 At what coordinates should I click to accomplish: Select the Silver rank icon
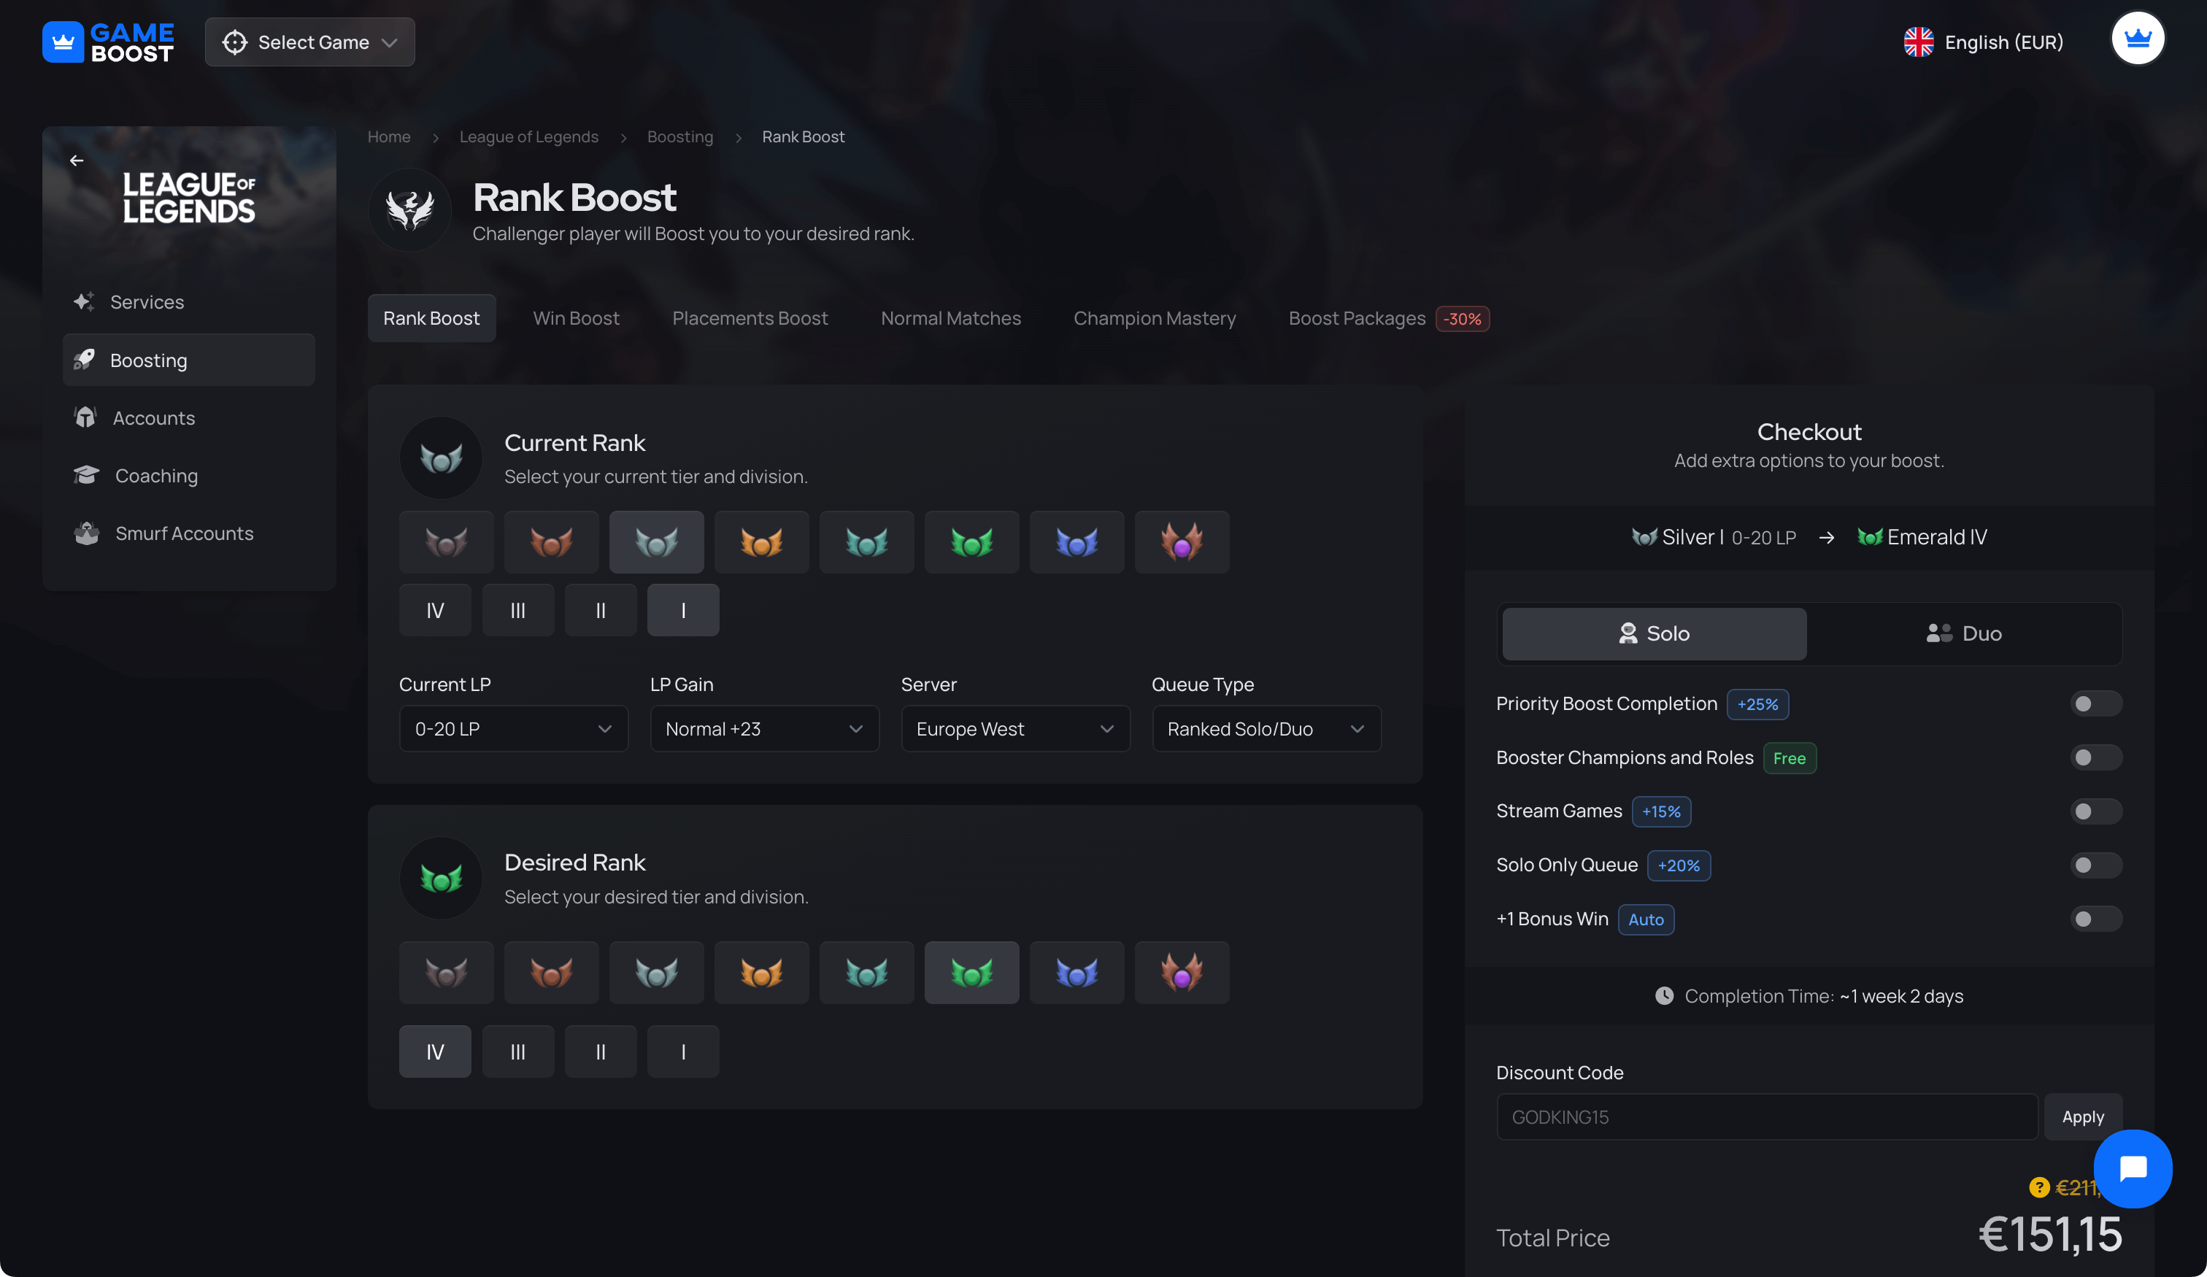click(657, 540)
